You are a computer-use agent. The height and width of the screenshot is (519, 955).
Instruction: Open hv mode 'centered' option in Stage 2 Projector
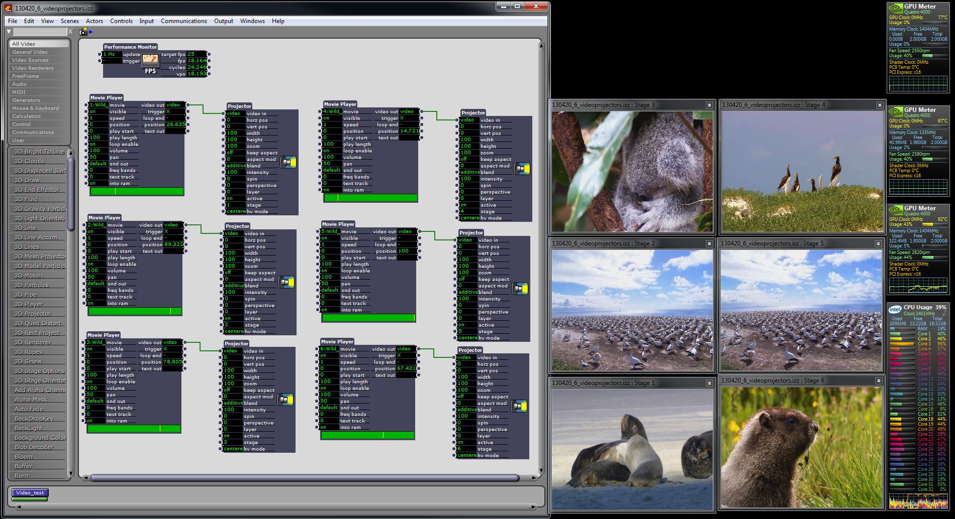pyautogui.click(x=234, y=331)
